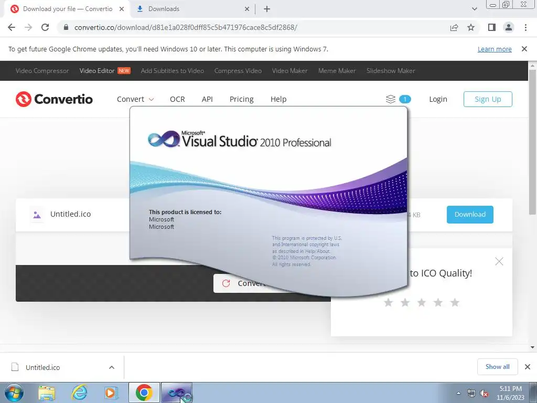Click the network tray icon

[471, 394]
